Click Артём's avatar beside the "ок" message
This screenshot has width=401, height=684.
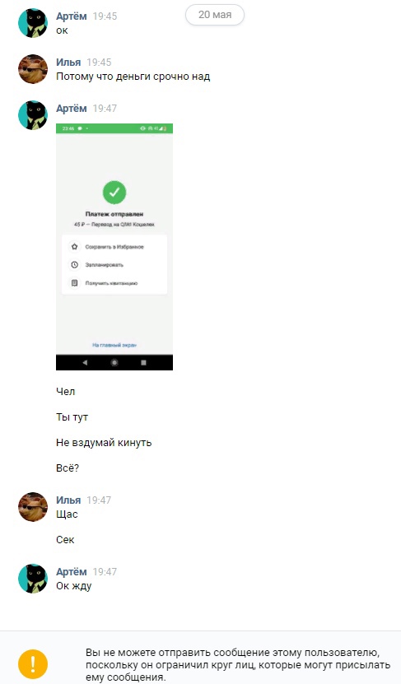[33, 23]
